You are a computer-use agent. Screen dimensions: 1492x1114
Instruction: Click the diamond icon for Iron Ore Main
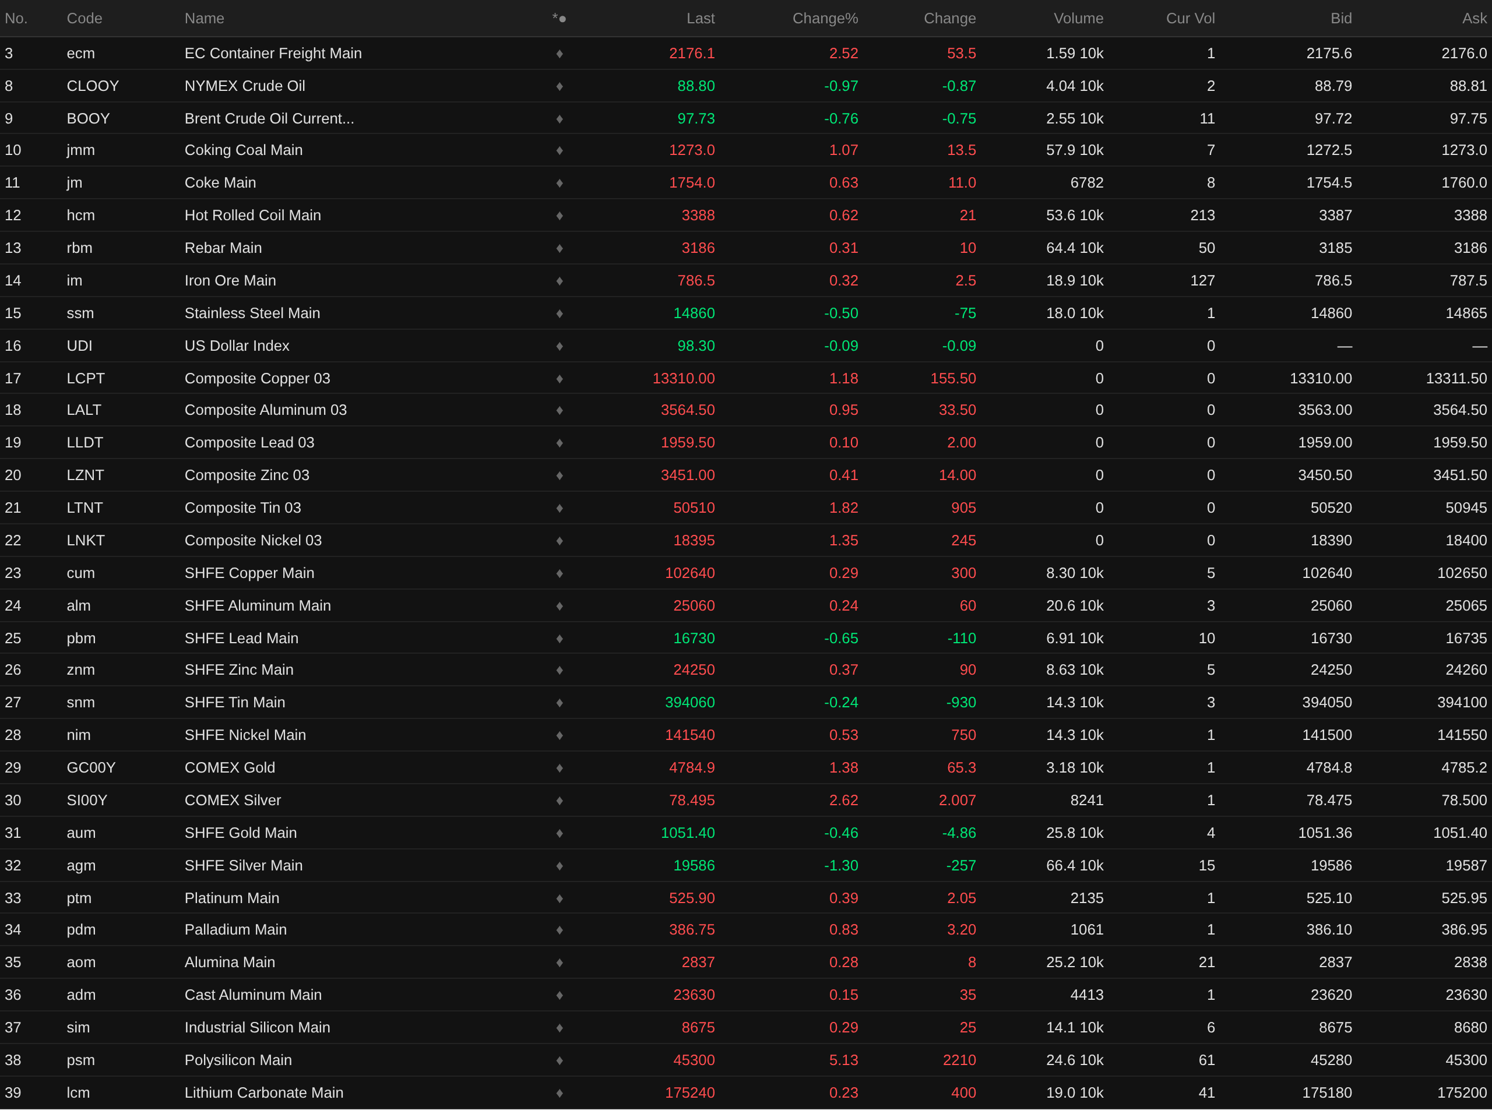tap(559, 280)
